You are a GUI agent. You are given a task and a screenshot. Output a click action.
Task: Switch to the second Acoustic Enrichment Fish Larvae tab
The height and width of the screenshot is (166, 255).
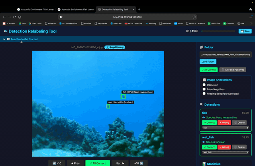point(76,10)
